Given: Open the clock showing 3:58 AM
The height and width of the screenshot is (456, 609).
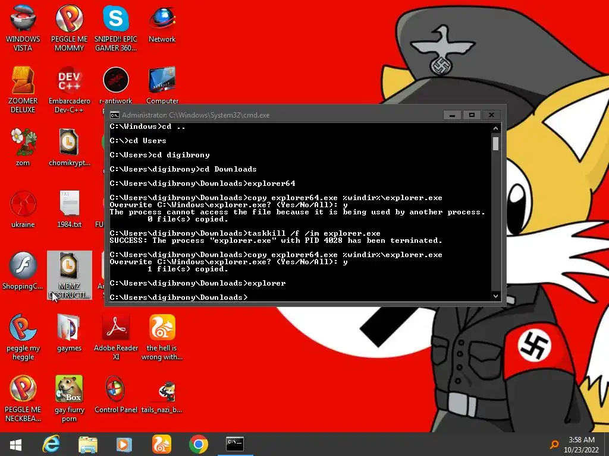Looking at the screenshot, I should 582,445.
